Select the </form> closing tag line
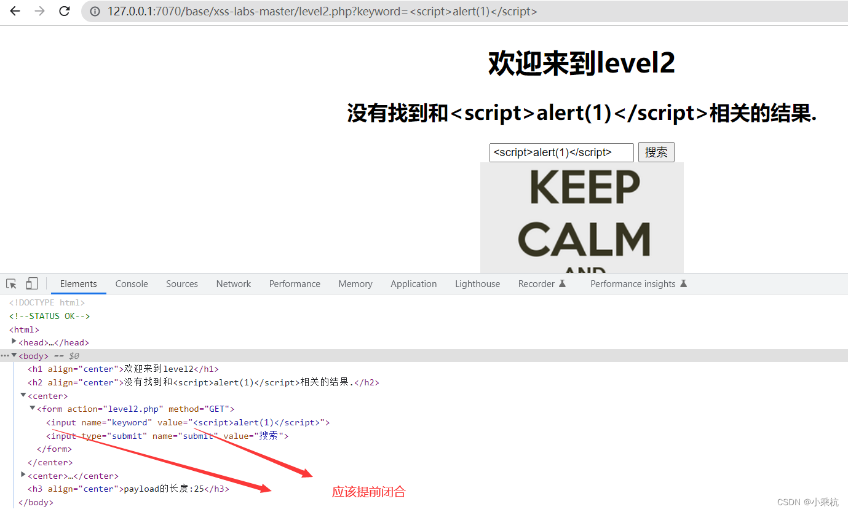 coord(54,449)
